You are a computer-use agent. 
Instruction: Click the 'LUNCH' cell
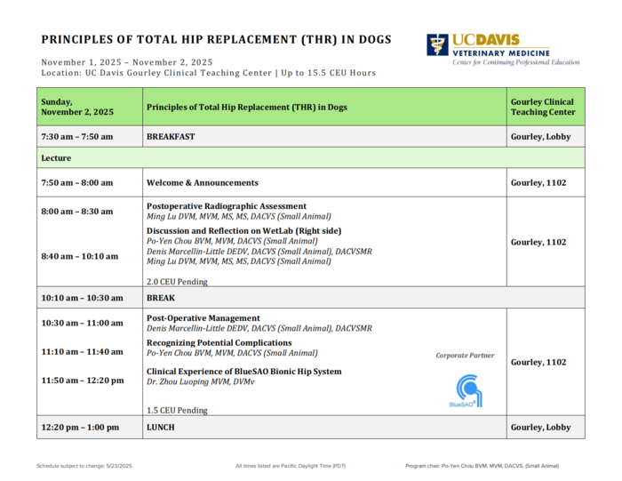[x=324, y=428]
